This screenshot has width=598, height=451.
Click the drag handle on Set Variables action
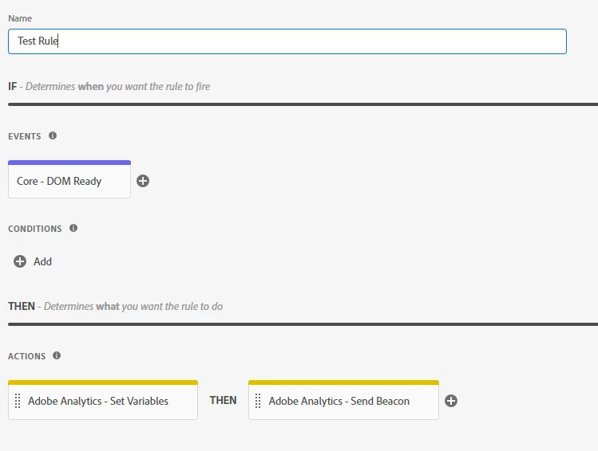point(18,401)
